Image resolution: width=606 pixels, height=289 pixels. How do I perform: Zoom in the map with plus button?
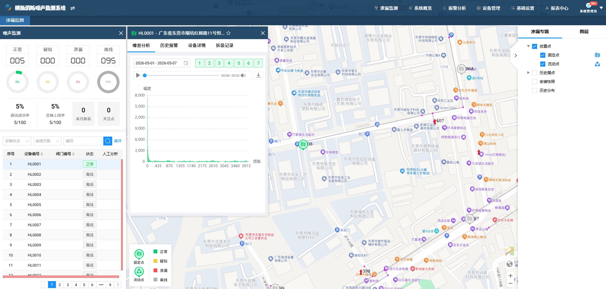click(510, 276)
